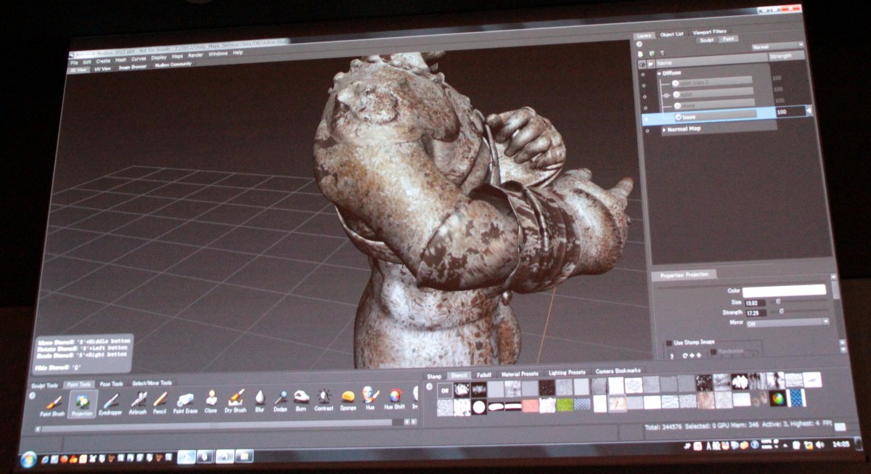Click the white Color swatch in Properties
This screenshot has height=474, width=871.
783,290
